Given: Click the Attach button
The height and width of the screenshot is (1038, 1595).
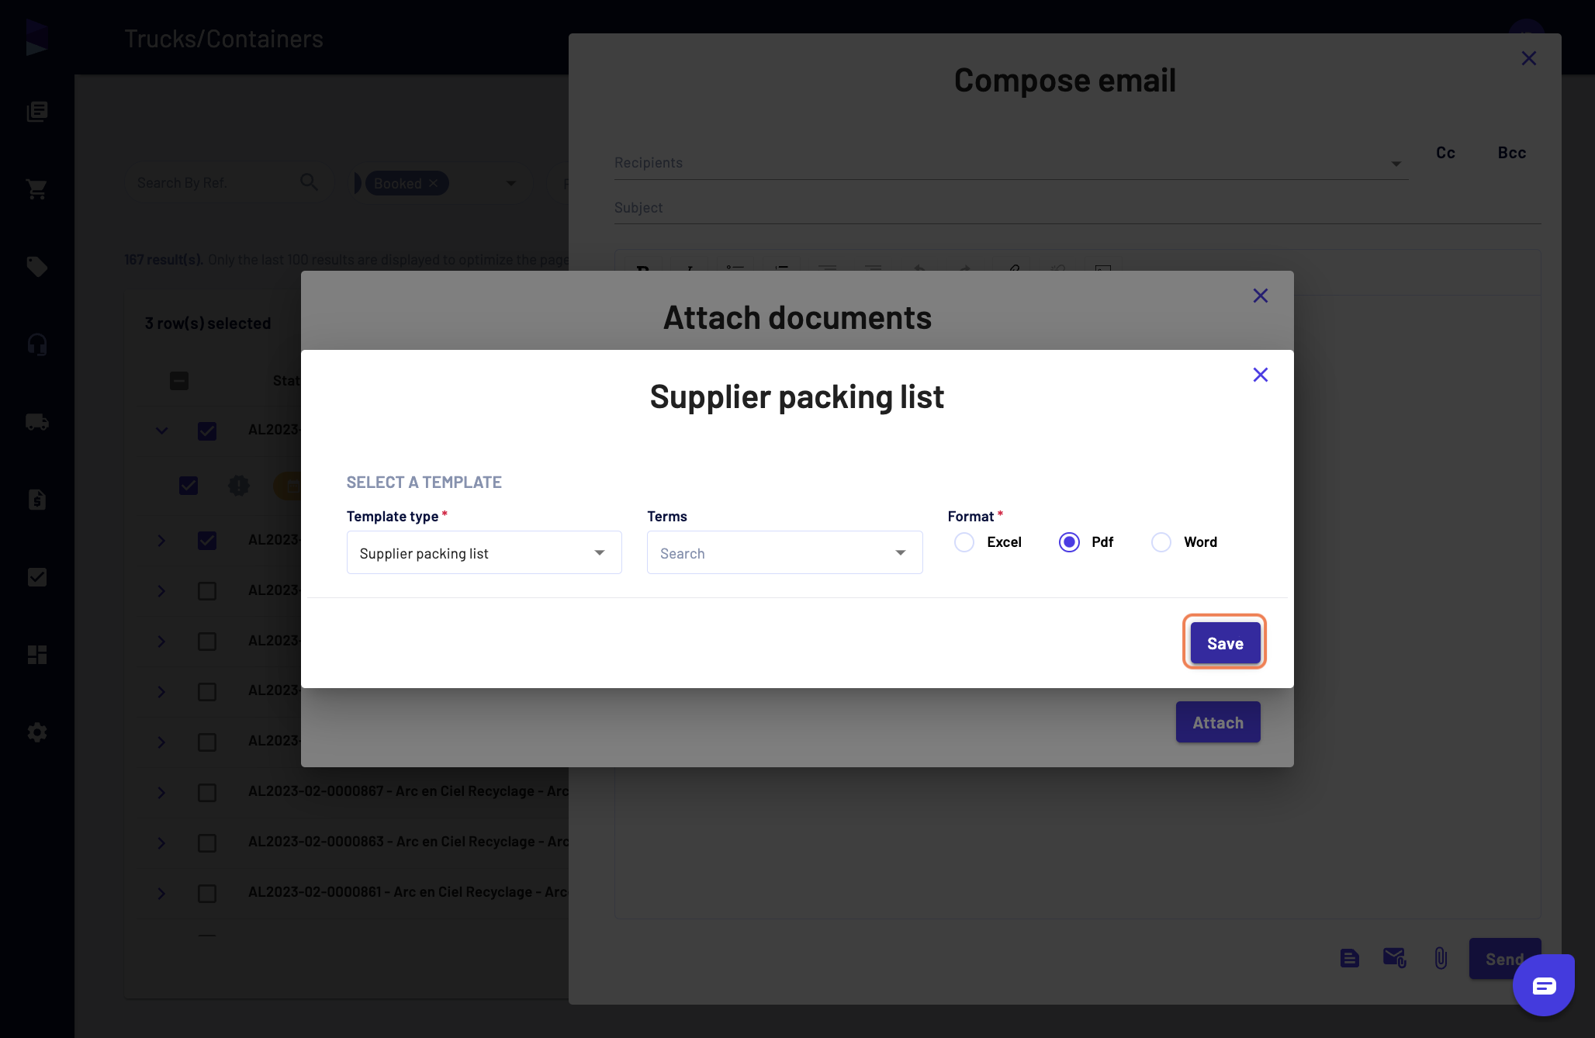Looking at the screenshot, I should 1218,722.
